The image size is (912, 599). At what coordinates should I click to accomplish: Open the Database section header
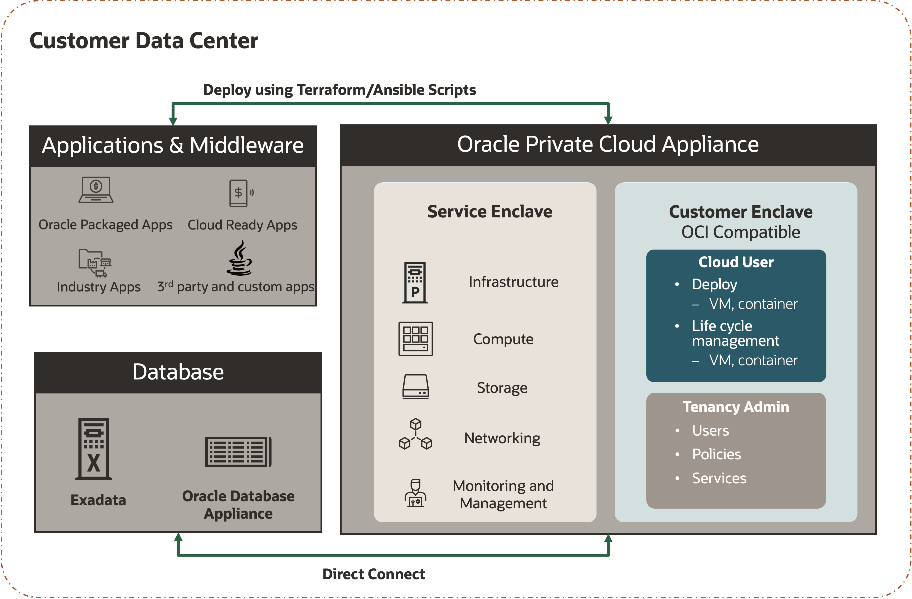pyautogui.click(x=177, y=371)
